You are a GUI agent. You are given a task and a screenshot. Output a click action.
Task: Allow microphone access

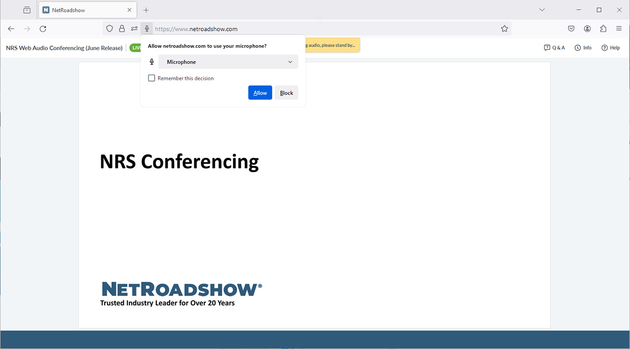point(260,93)
